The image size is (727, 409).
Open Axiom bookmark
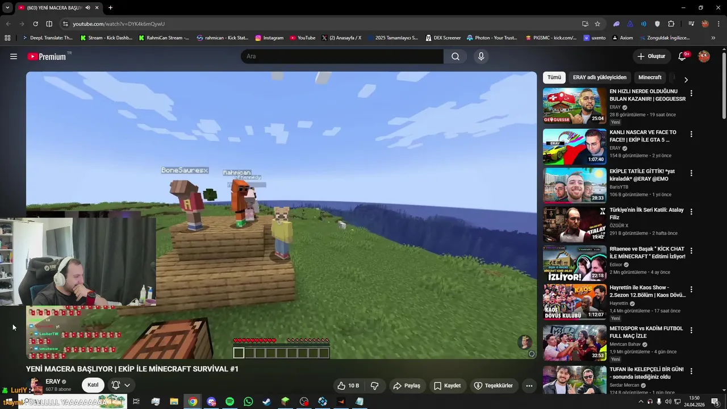[622, 38]
